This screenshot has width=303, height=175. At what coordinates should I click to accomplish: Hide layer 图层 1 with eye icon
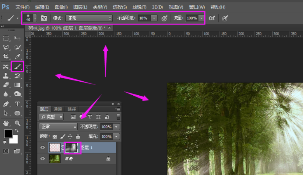43,147
